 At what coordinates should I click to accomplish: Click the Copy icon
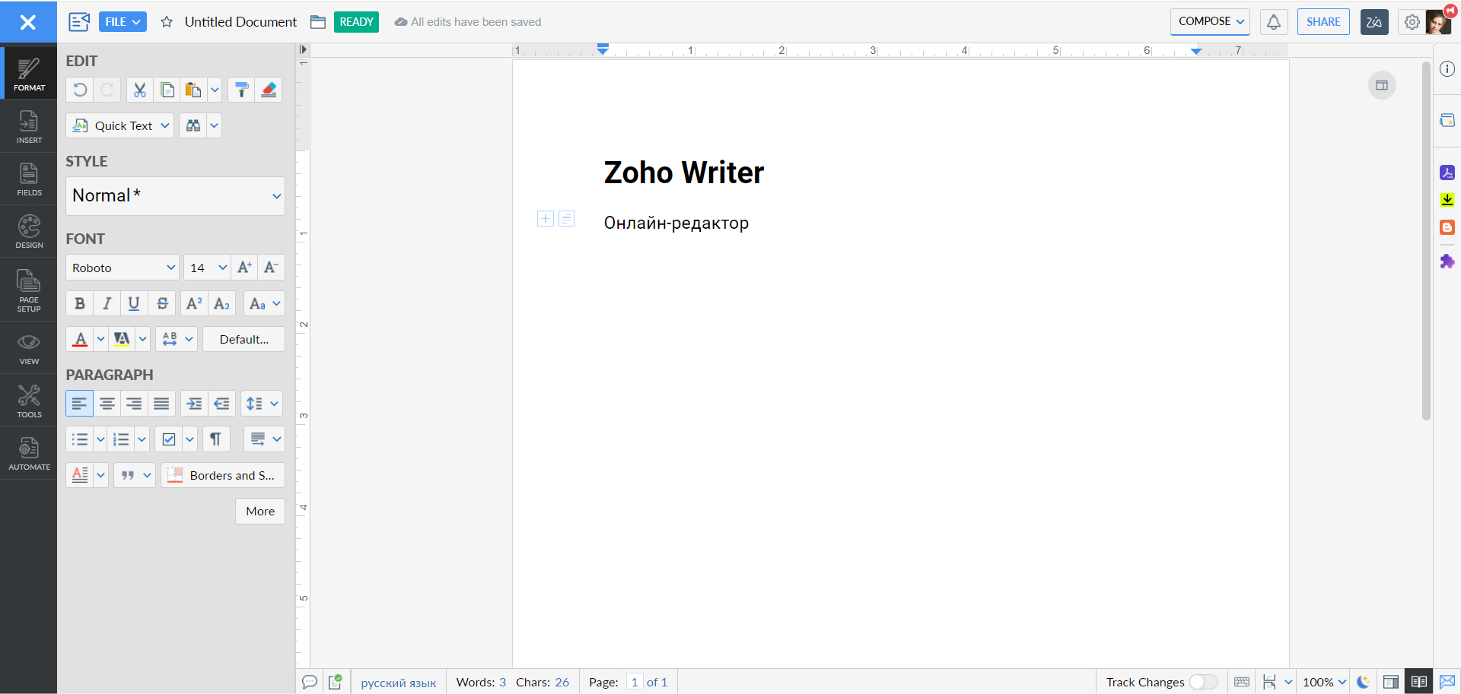point(167,90)
